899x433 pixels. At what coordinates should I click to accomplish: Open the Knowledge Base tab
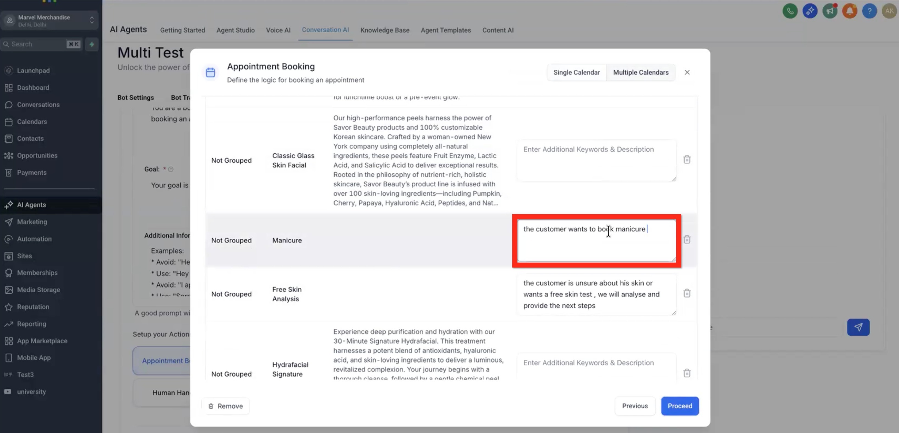[x=385, y=30]
